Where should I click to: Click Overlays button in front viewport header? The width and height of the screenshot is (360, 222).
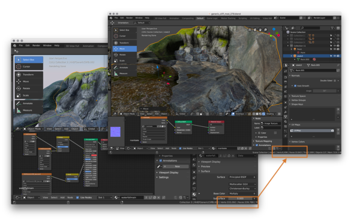coord(239,114)
